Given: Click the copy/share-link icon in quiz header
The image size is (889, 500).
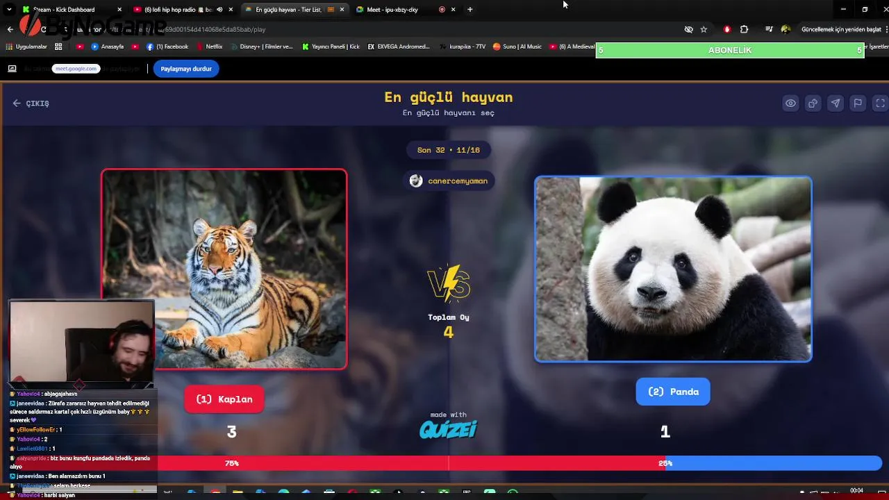Looking at the screenshot, I should click(813, 103).
